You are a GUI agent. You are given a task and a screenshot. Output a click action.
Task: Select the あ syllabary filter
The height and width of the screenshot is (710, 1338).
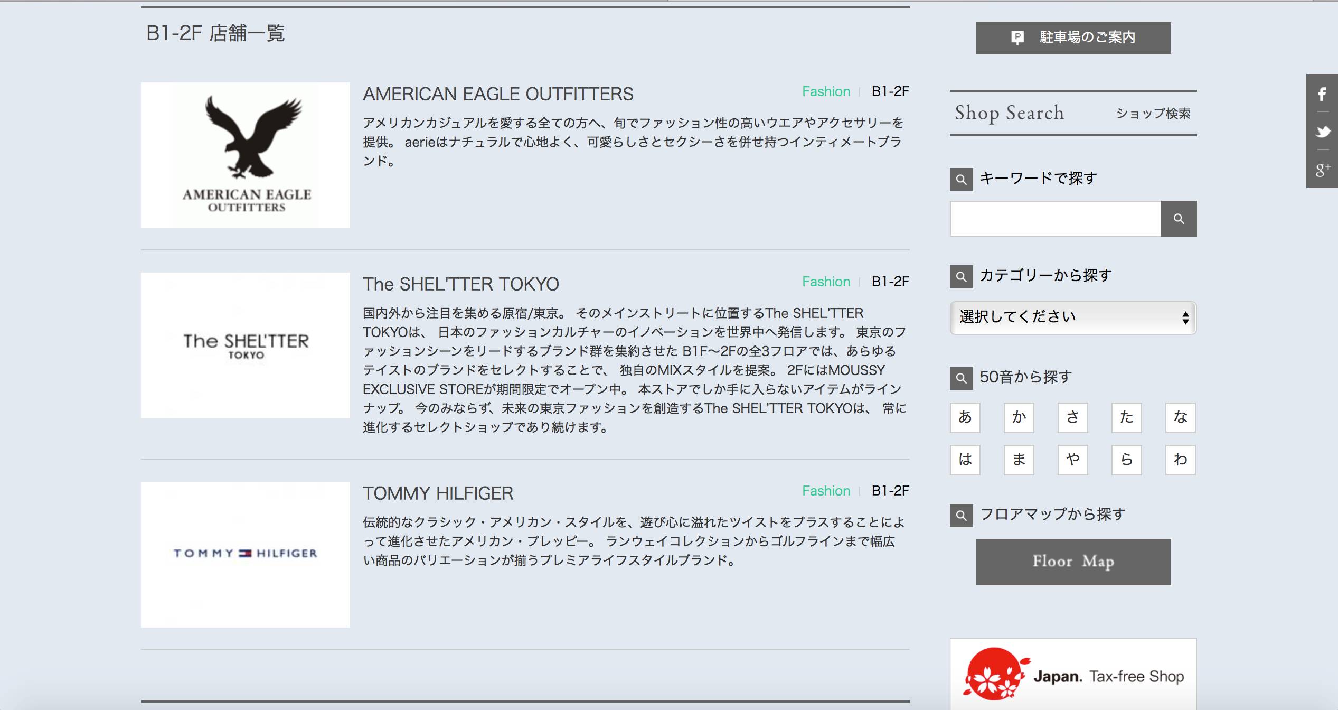[965, 417]
